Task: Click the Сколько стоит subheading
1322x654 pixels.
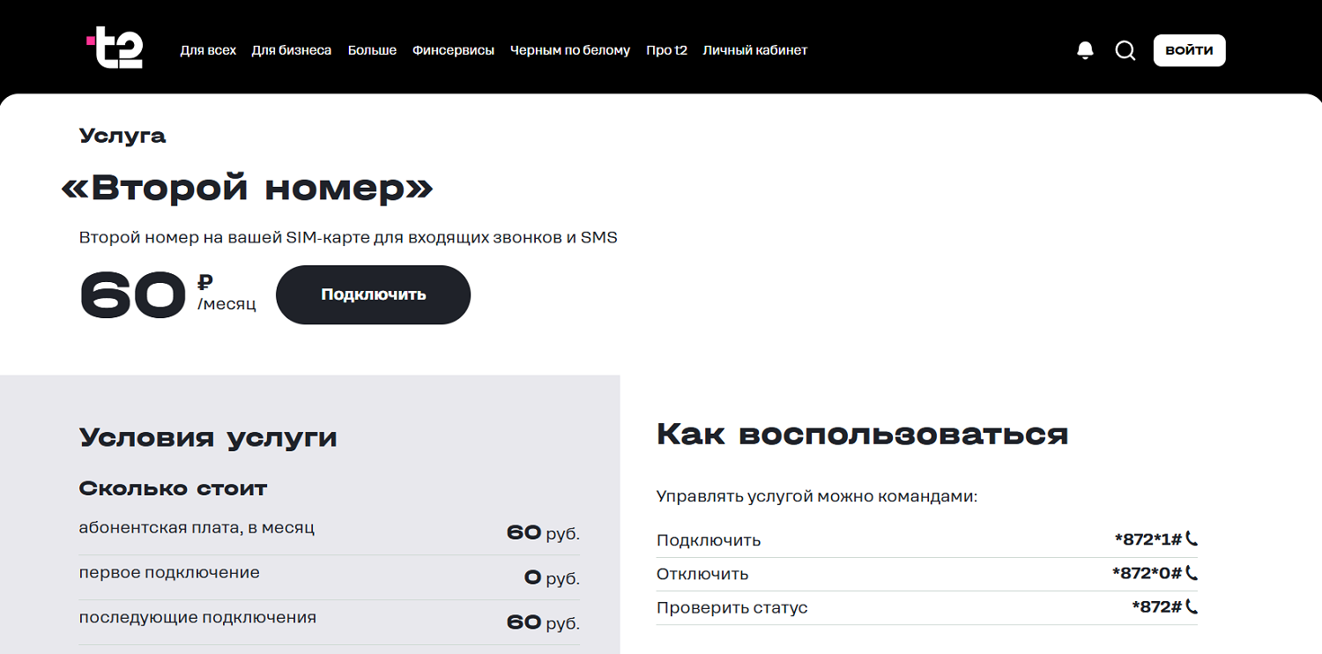Action: coord(173,488)
